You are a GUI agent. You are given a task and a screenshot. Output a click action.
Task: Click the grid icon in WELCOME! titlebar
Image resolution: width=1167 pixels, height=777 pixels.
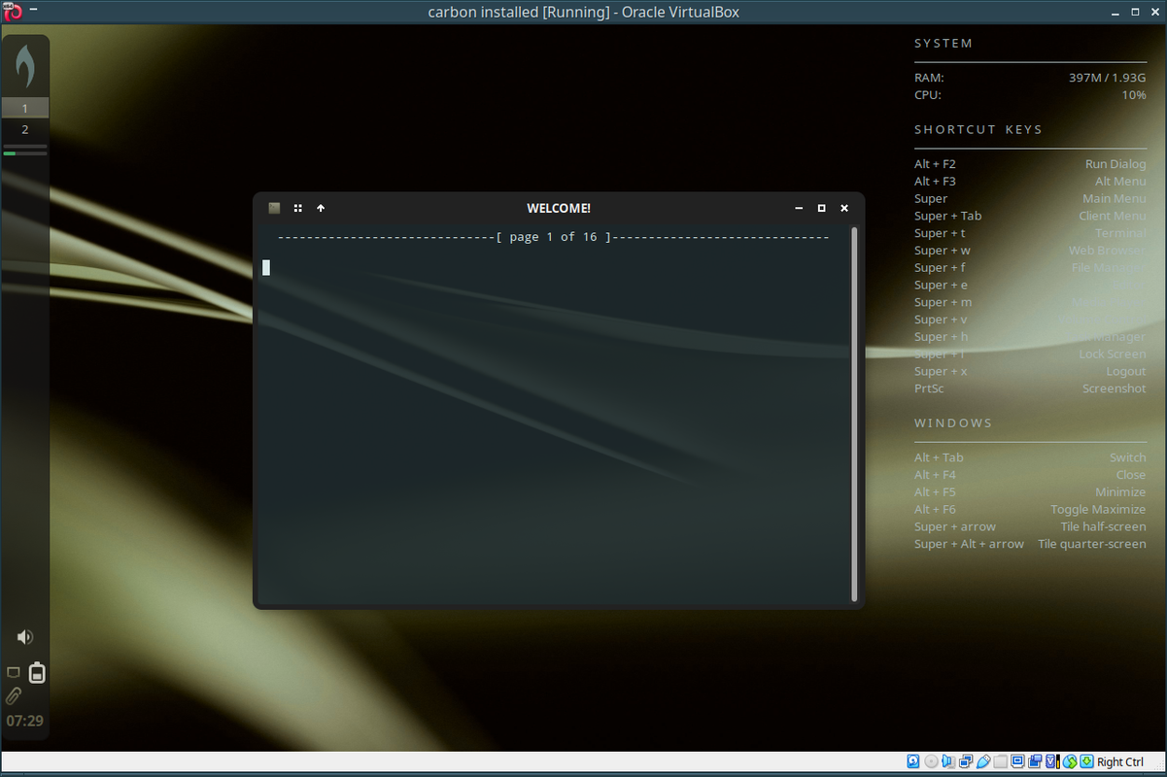(x=298, y=208)
